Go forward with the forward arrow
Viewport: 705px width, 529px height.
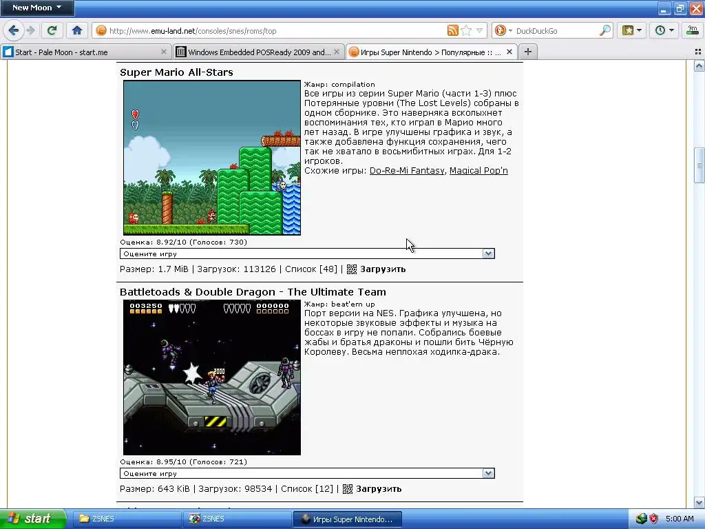pos(30,30)
